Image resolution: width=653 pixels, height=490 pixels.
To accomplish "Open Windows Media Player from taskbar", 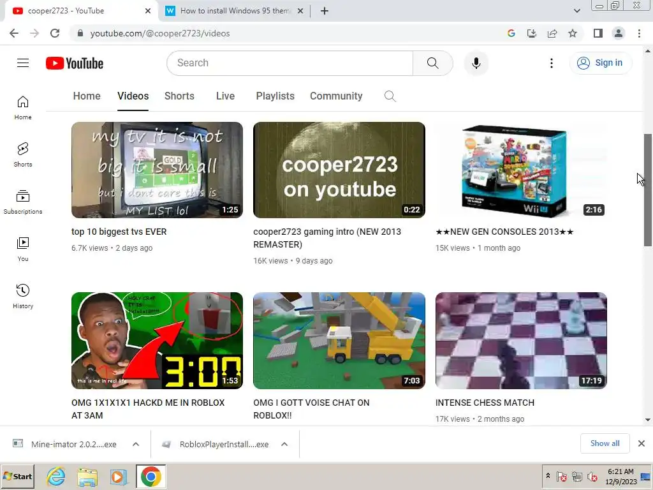I will click(118, 477).
